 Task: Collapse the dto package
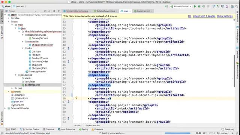click(22, 48)
